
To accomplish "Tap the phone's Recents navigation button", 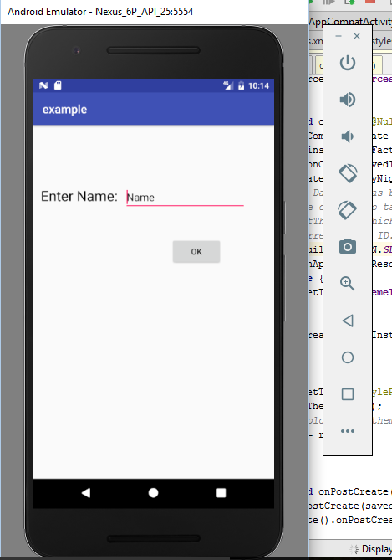I will (x=221, y=493).
